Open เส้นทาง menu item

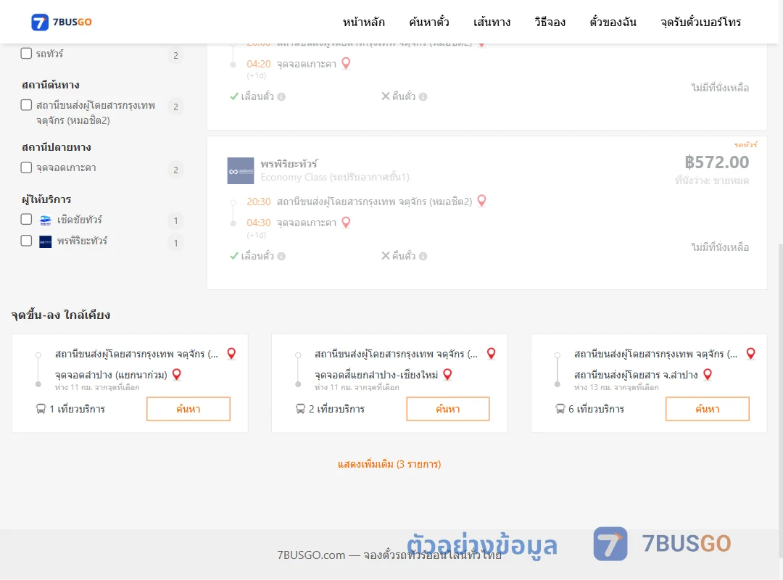click(492, 22)
